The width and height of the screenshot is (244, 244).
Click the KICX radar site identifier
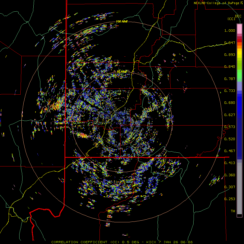coord(152,242)
